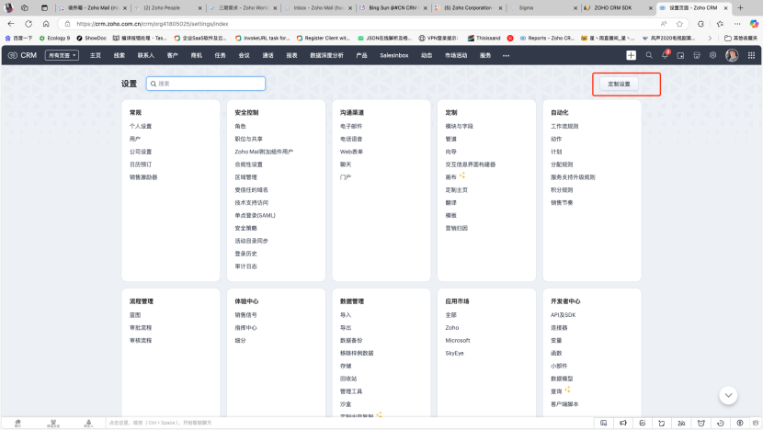The height and width of the screenshot is (430, 763).
Task: Open the 工作流规则 settings link
Action: [564, 126]
